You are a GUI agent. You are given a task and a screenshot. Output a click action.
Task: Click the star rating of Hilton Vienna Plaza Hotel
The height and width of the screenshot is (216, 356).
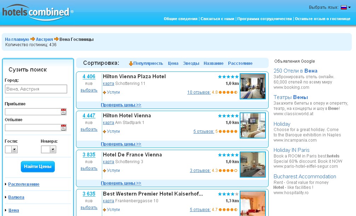(x=228, y=77)
